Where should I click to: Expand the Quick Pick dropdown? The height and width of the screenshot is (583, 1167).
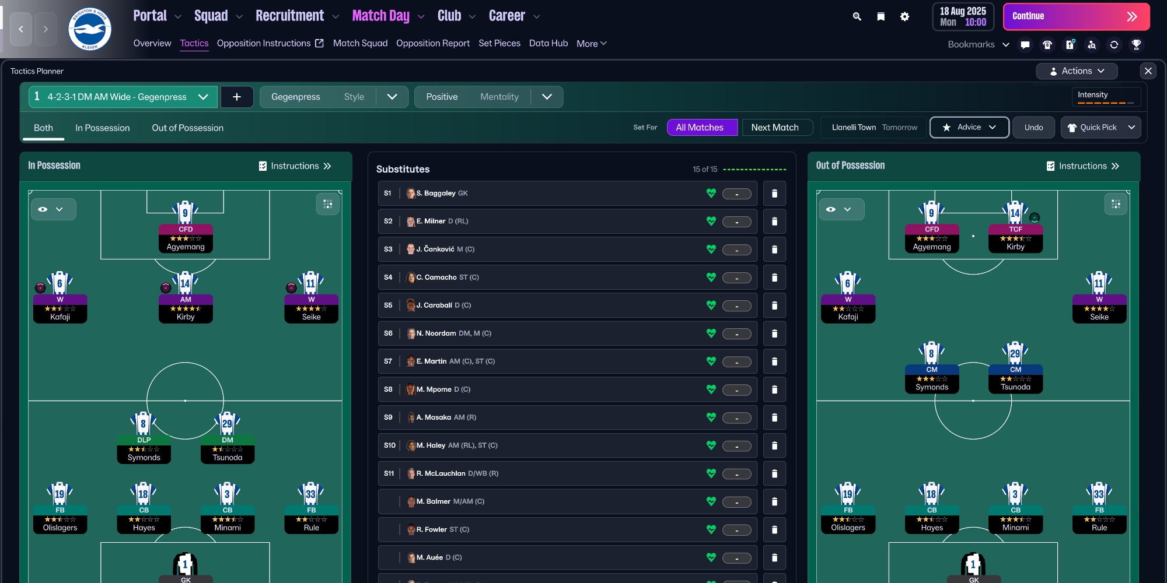coord(1131,127)
